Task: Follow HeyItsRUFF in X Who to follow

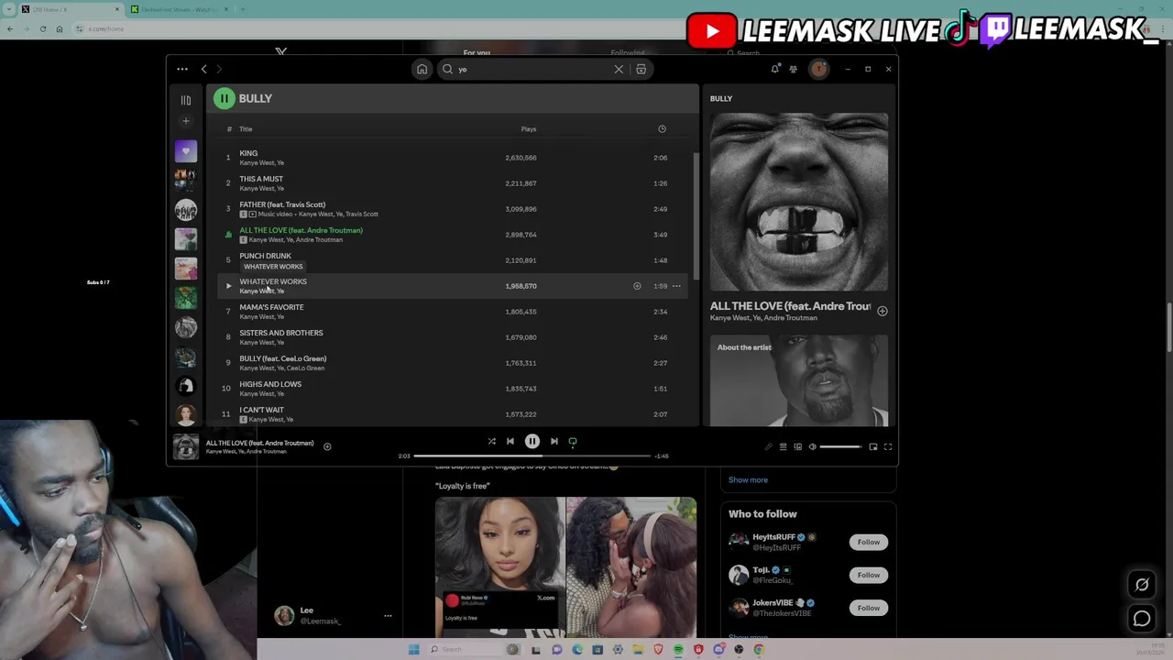Action: (x=868, y=542)
